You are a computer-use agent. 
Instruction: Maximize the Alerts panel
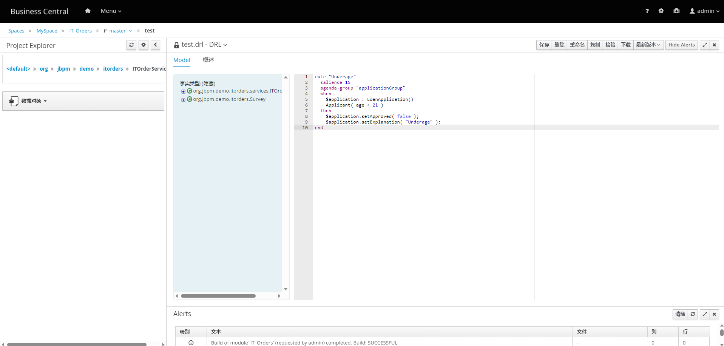click(705, 314)
